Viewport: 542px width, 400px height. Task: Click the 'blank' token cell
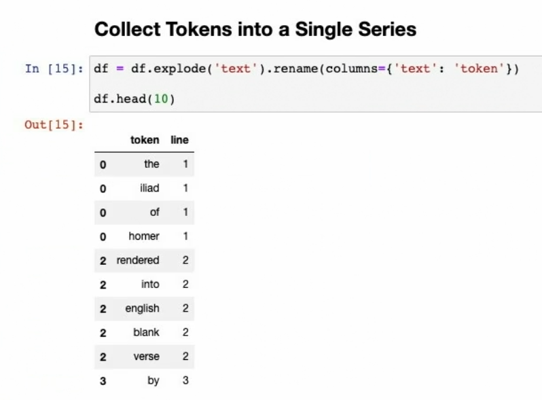click(146, 332)
